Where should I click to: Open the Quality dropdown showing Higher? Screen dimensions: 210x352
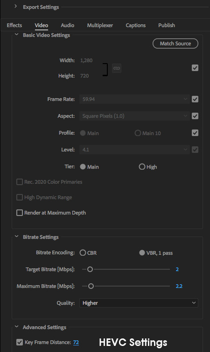point(139,303)
